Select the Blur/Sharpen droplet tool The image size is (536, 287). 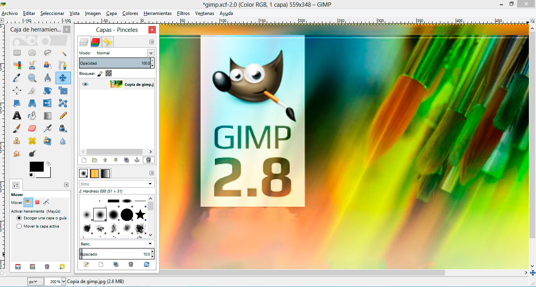click(x=63, y=141)
